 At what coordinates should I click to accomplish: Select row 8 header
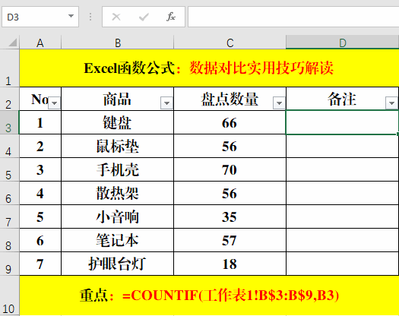click(x=9, y=240)
